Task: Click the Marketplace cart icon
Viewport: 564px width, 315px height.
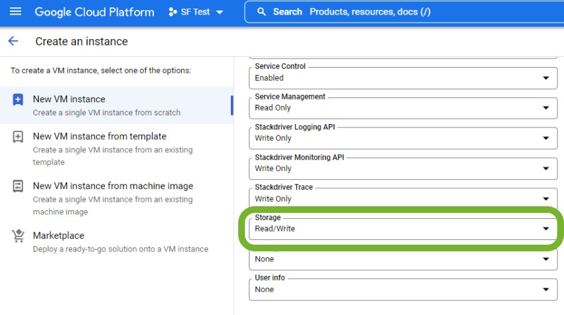Action: tap(18, 236)
